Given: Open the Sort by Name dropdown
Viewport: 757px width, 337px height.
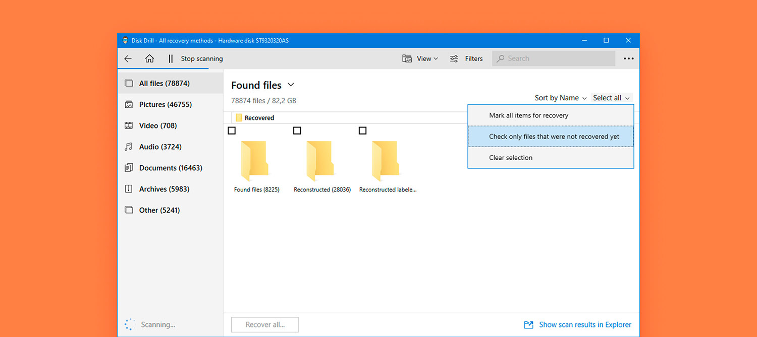Looking at the screenshot, I should pos(561,98).
